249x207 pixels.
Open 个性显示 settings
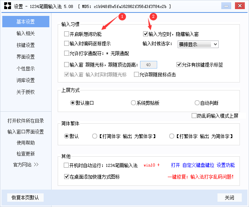click(x=25, y=68)
